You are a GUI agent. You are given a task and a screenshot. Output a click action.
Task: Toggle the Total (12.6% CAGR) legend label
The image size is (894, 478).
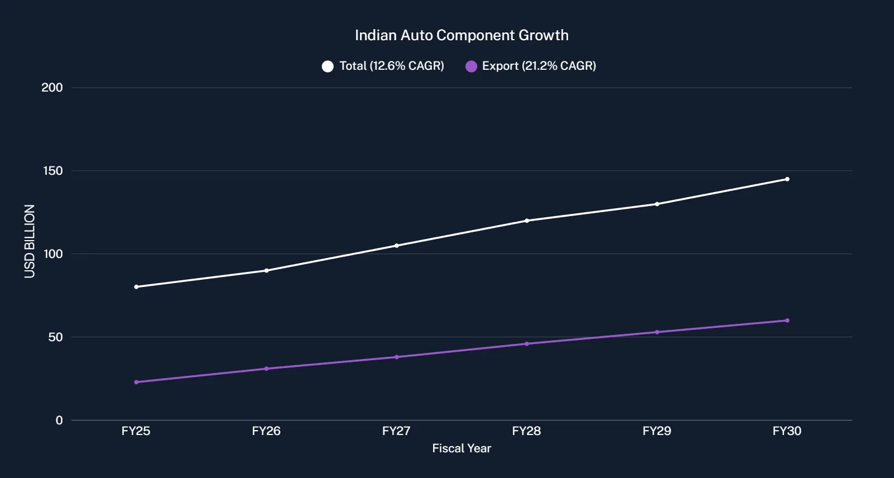(x=391, y=66)
